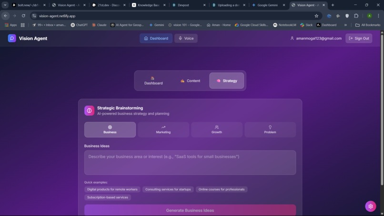Open the Dashboard nav button in header

tap(156, 38)
